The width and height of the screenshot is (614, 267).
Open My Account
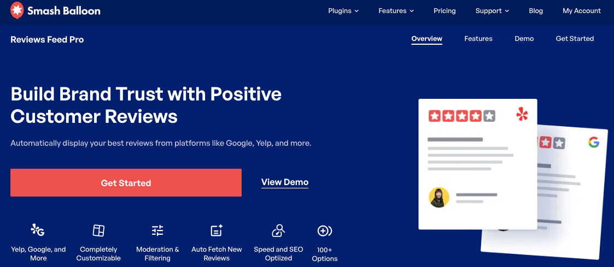tap(581, 11)
